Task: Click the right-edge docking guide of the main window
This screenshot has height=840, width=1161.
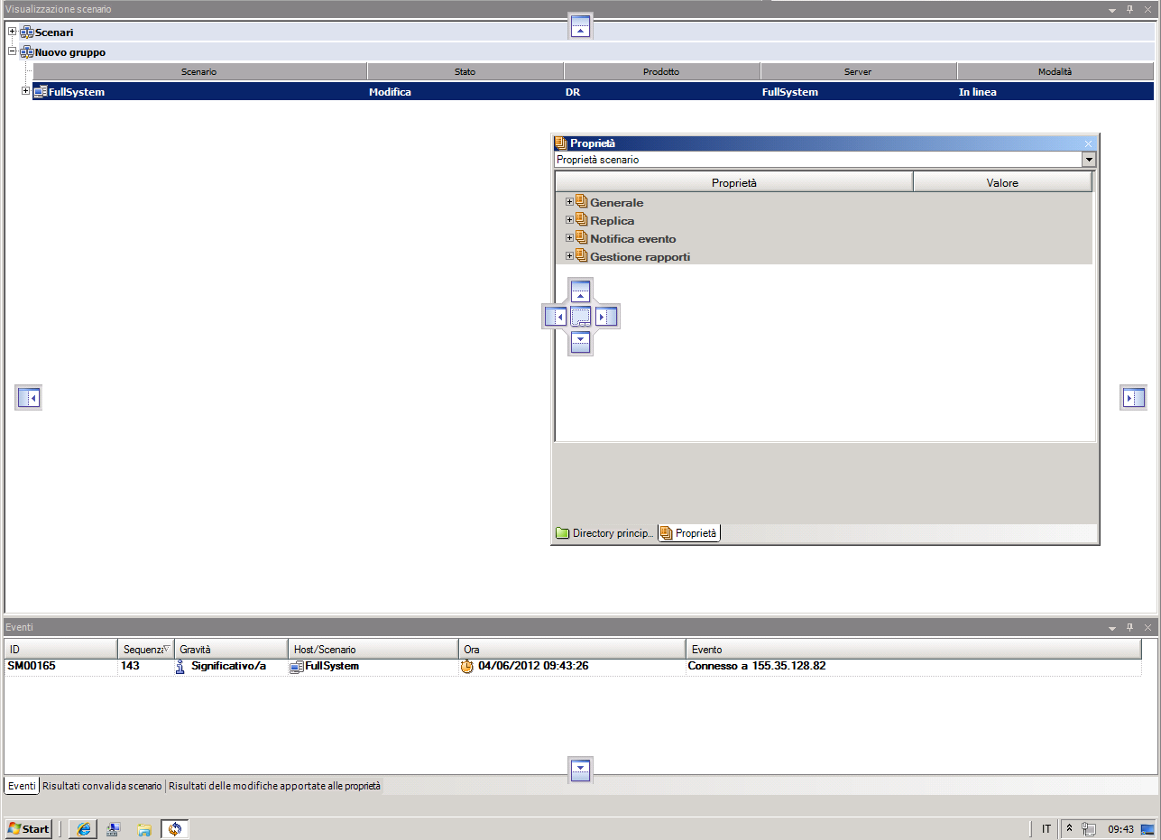Action: [1133, 397]
